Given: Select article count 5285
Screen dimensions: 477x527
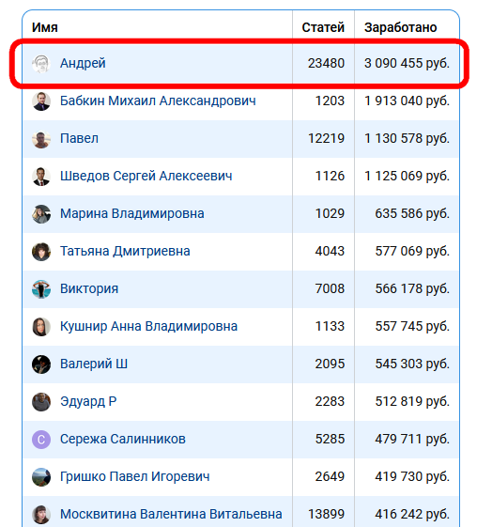Looking at the screenshot, I should pyautogui.click(x=330, y=439).
